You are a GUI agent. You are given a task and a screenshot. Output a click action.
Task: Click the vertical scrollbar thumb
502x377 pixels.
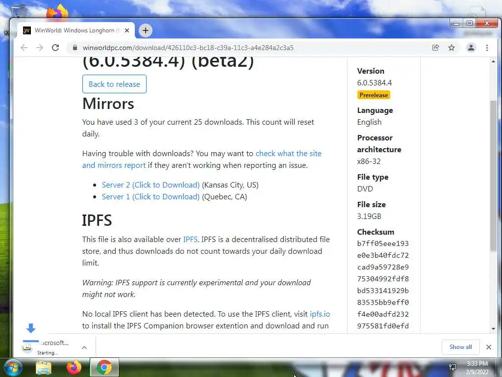[493, 176]
